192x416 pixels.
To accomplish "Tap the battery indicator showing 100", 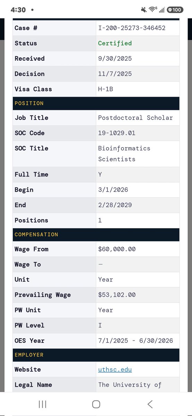I will pos(175,10).
